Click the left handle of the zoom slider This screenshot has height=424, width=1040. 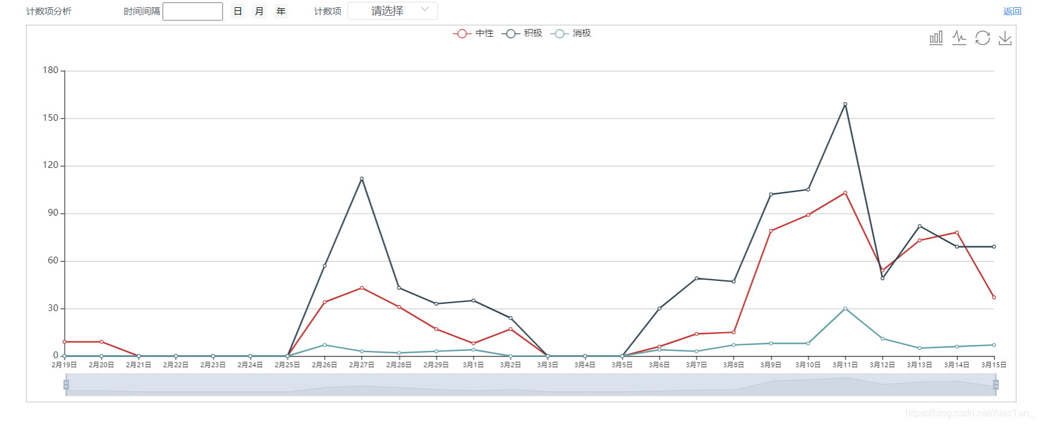point(66,385)
